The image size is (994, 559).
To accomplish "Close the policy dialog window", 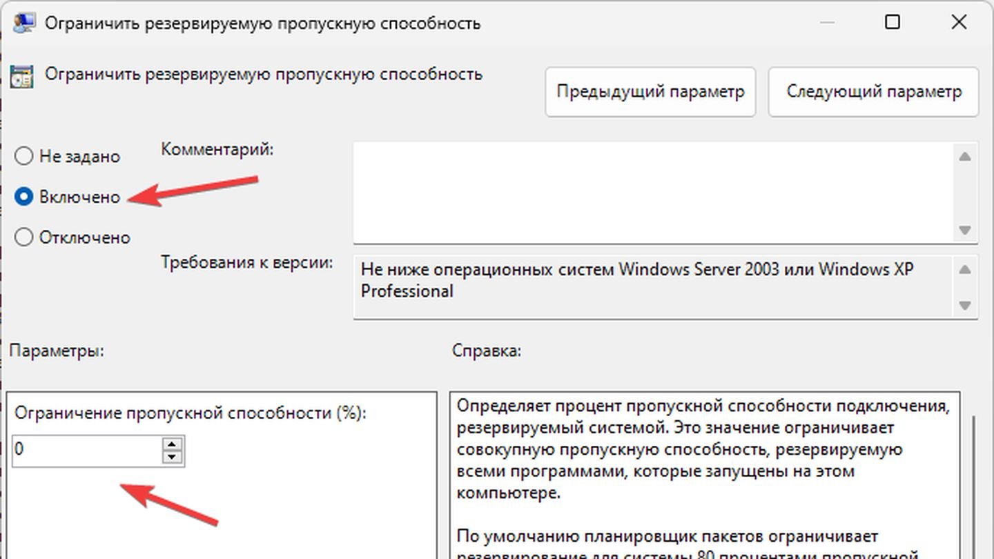I will 959,22.
